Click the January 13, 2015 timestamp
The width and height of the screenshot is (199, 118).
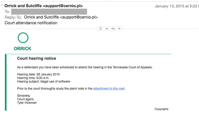[x=177, y=6]
